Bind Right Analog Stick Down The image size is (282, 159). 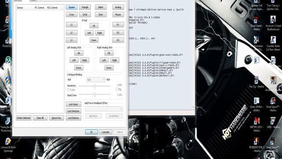[109, 68]
